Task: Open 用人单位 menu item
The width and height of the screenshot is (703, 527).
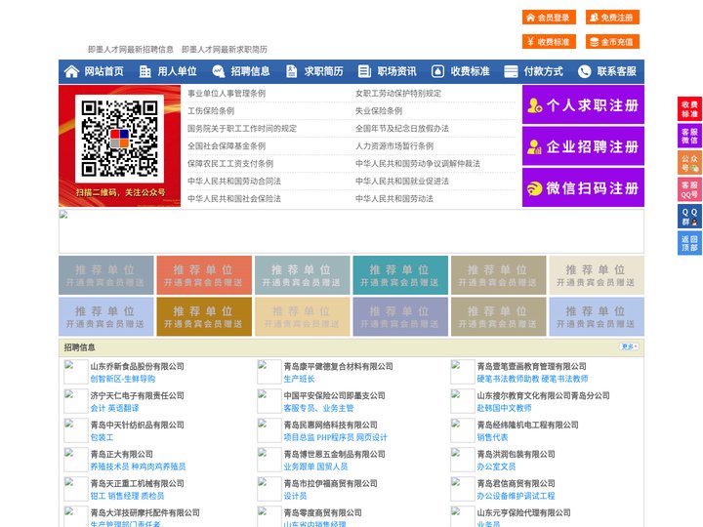Action: [x=177, y=71]
